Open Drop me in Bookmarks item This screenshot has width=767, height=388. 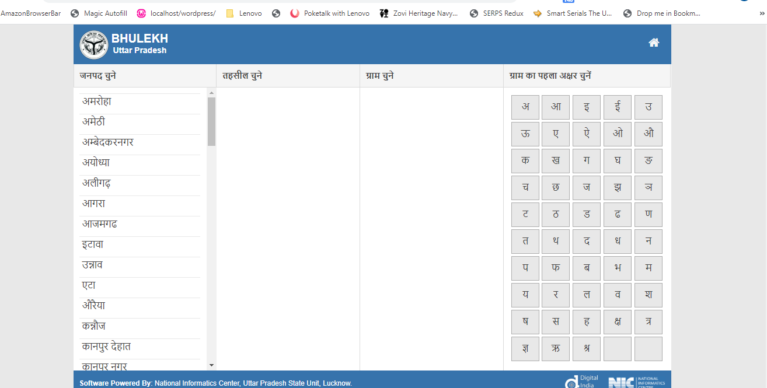[x=662, y=13]
